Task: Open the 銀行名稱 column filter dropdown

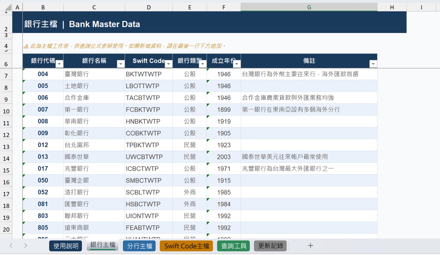Action: pyautogui.click(x=121, y=64)
